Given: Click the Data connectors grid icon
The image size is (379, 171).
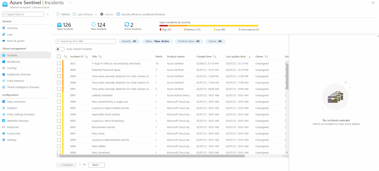Looking at the screenshot, I should coord(4,102).
